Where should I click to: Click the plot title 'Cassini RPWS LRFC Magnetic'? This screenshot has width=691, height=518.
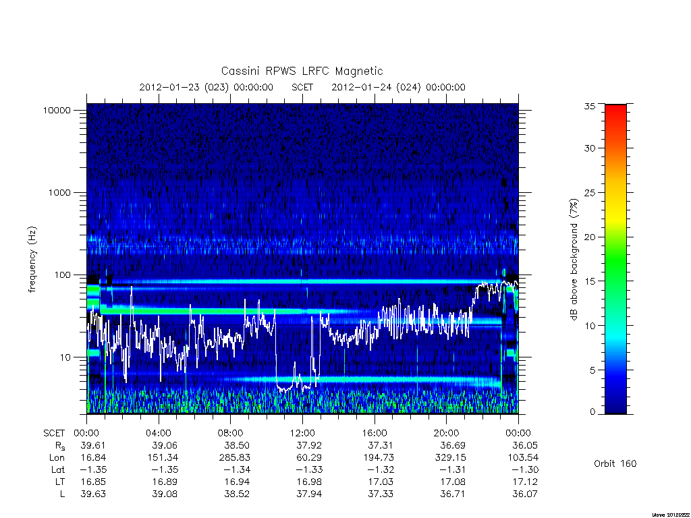click(x=302, y=71)
